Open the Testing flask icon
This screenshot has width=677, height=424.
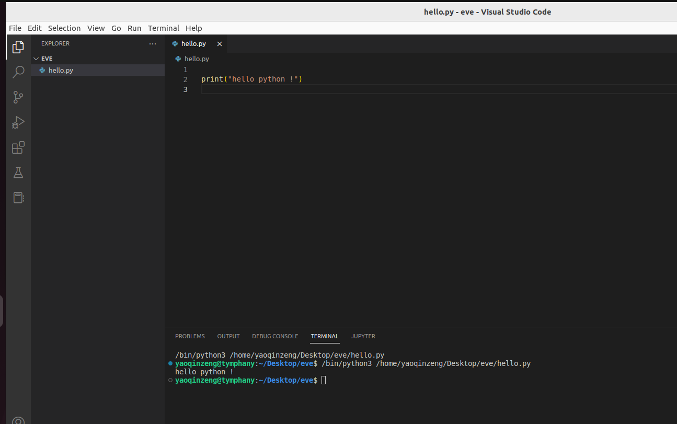pos(18,173)
